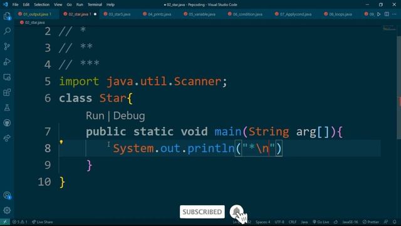The width and height of the screenshot is (401, 226).
Task: Open the Manage gear menu
Action: tap(7, 210)
